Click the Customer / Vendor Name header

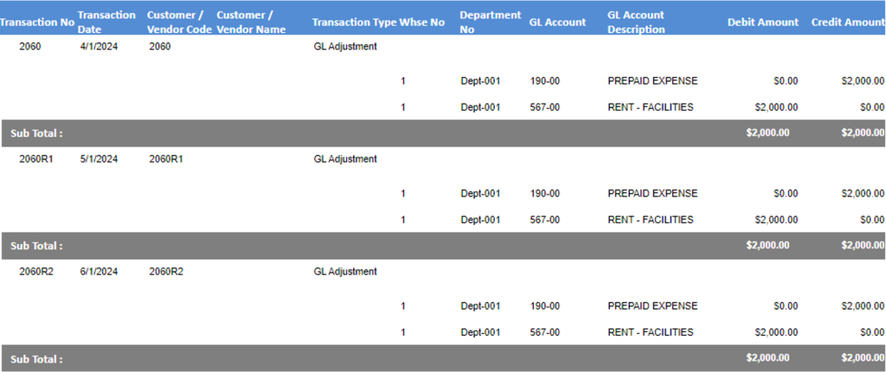[251, 22]
